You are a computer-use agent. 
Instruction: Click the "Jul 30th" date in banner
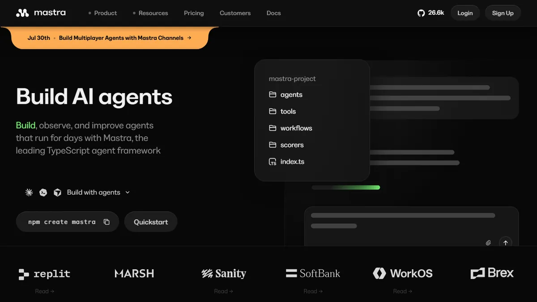pos(39,38)
